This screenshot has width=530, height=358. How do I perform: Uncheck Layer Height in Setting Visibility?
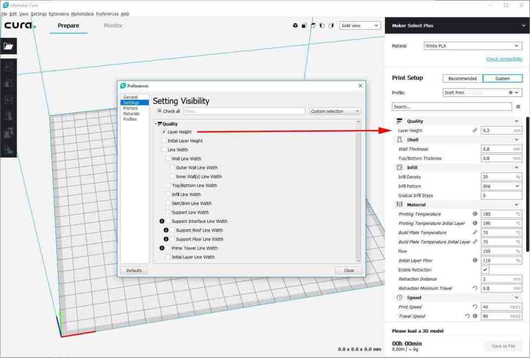pyautogui.click(x=164, y=132)
